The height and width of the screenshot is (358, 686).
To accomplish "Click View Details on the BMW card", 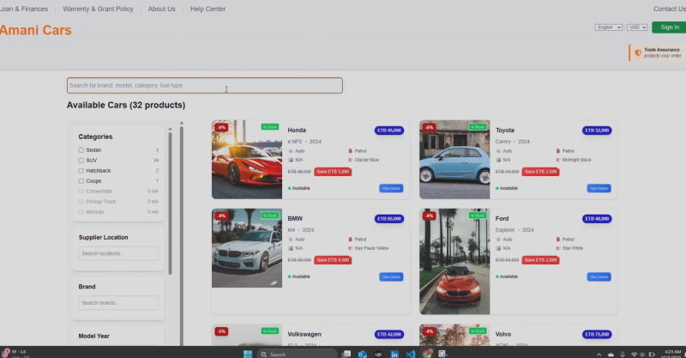I will pos(390,276).
